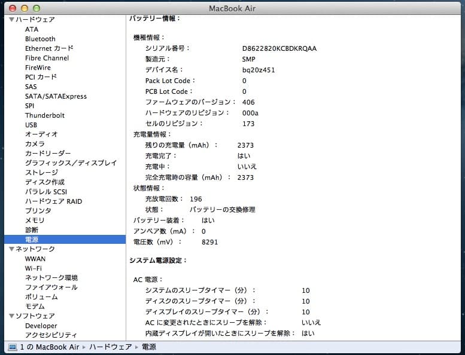
Task: Click firmware version value 406
Action: click(248, 102)
